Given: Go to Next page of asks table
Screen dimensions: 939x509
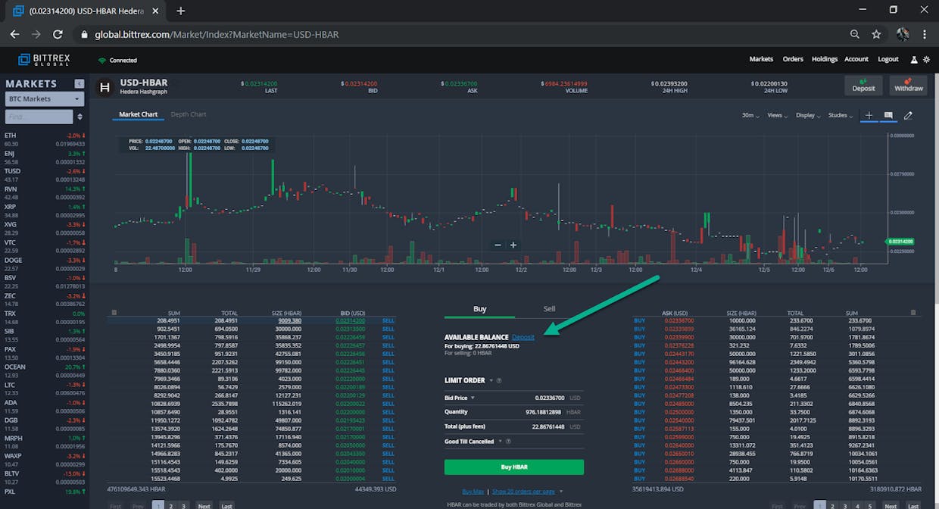Looking at the screenshot, I should pyautogui.click(x=891, y=506).
